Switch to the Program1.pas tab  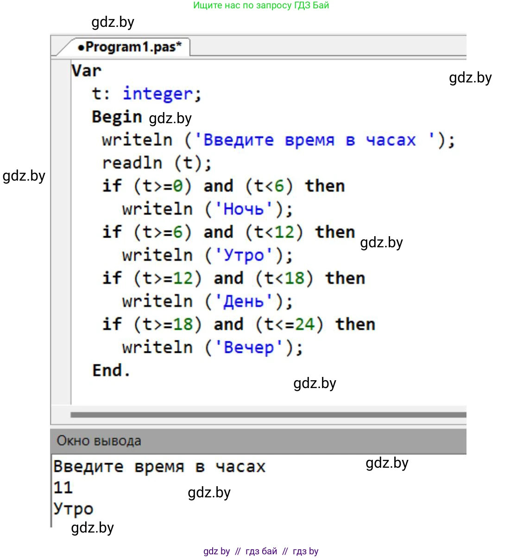(129, 47)
